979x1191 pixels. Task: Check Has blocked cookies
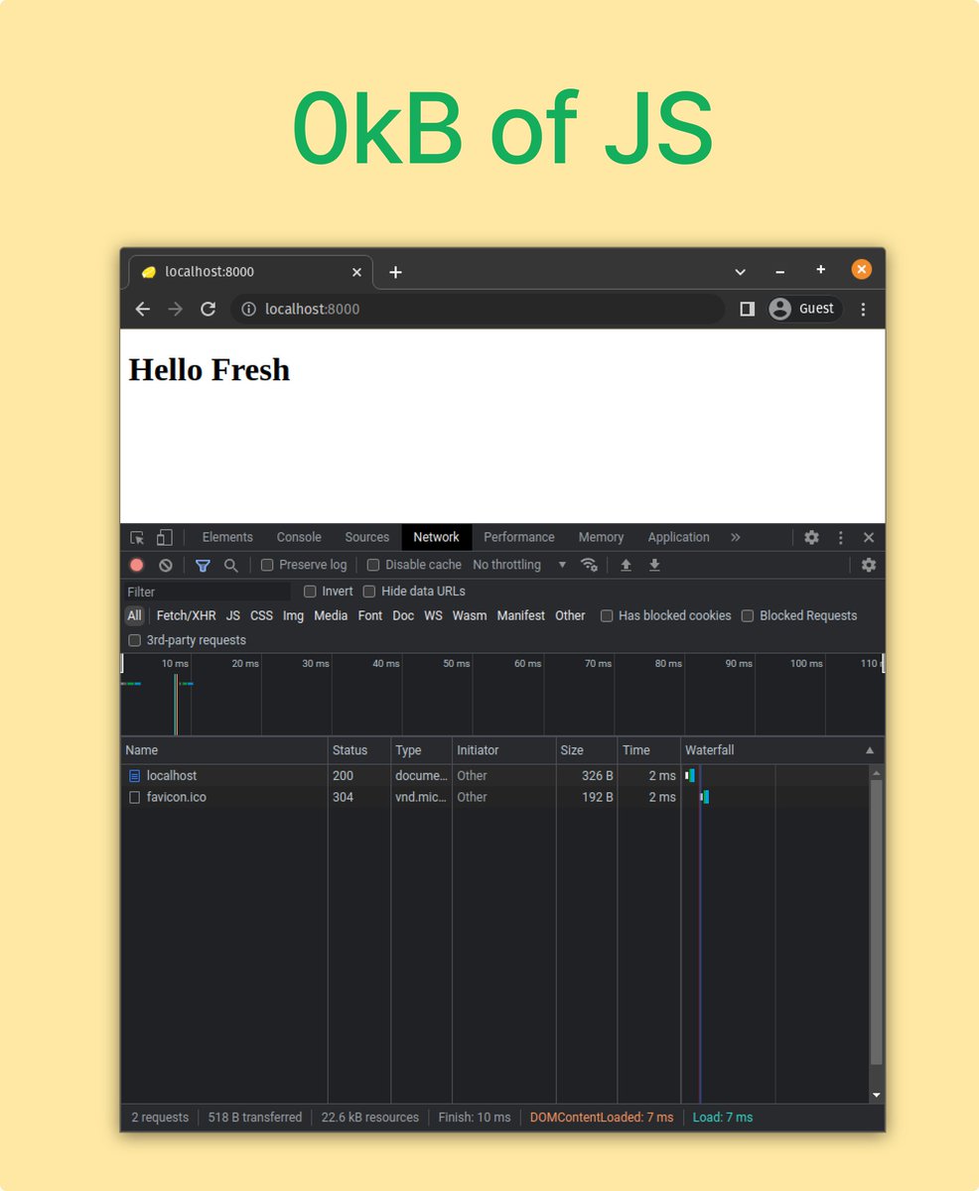coord(607,615)
